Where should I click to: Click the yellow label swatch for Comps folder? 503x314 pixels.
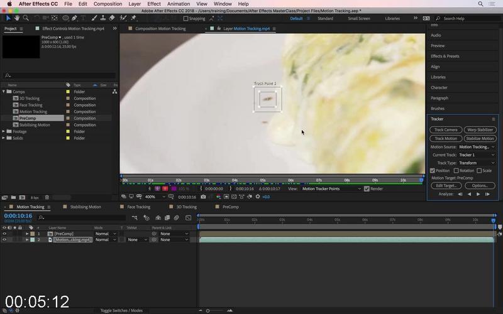pyautogui.click(x=68, y=92)
